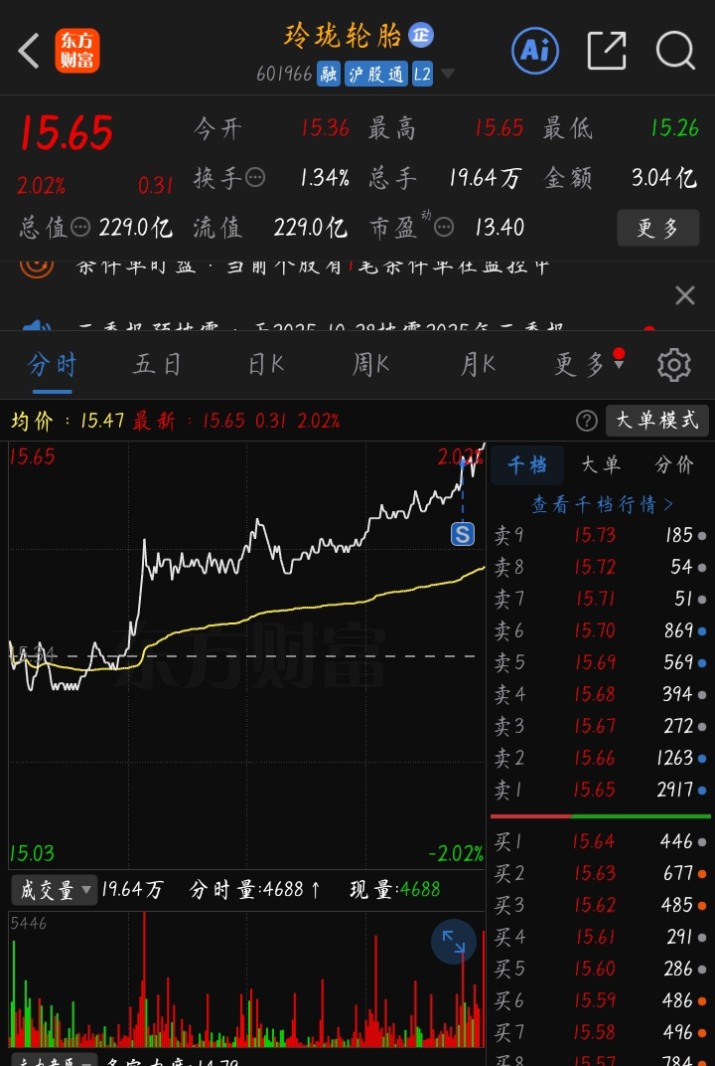Screen dimensions: 715x1066
Task: Tap the 买4 row at 15.61
Action: (x=601, y=937)
